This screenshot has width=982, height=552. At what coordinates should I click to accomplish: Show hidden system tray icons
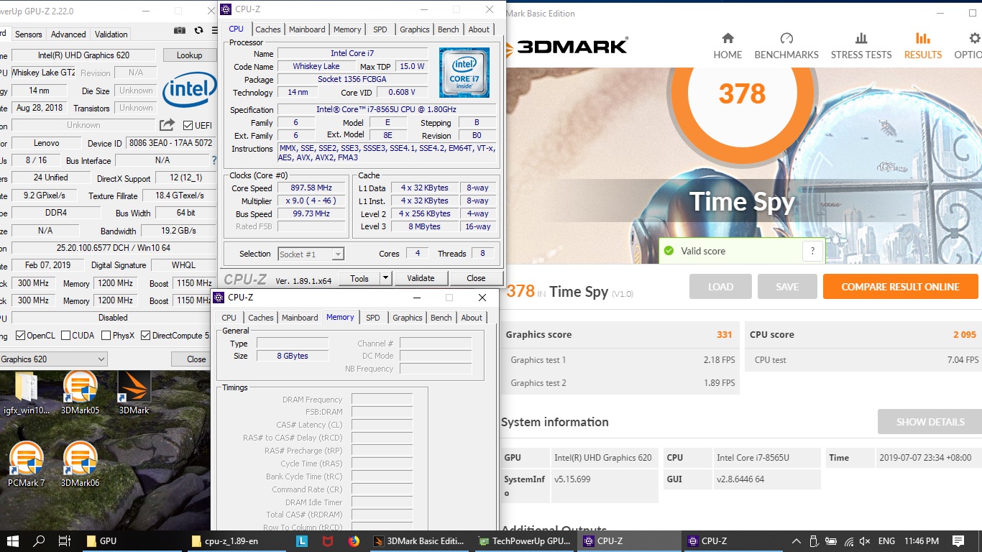pyautogui.click(x=797, y=541)
